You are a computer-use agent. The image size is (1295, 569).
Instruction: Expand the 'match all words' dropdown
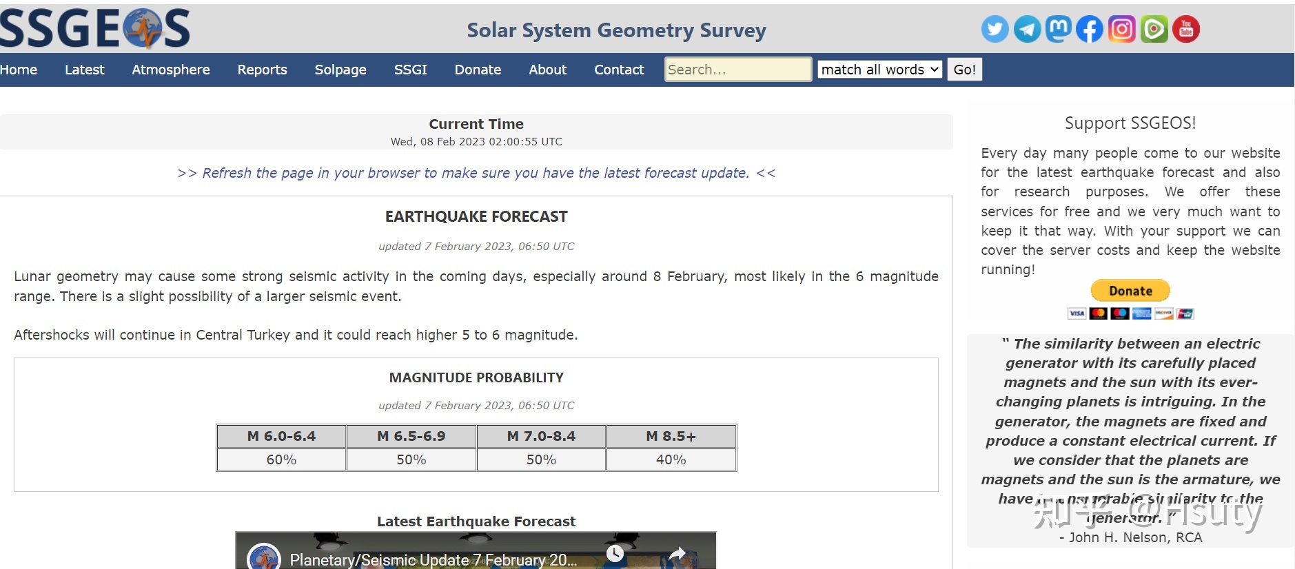click(x=879, y=70)
